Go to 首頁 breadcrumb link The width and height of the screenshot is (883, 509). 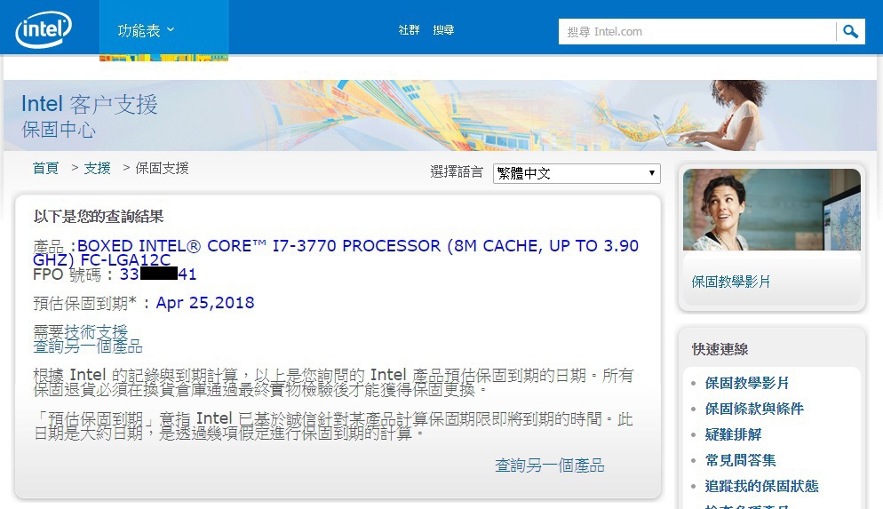(x=45, y=168)
